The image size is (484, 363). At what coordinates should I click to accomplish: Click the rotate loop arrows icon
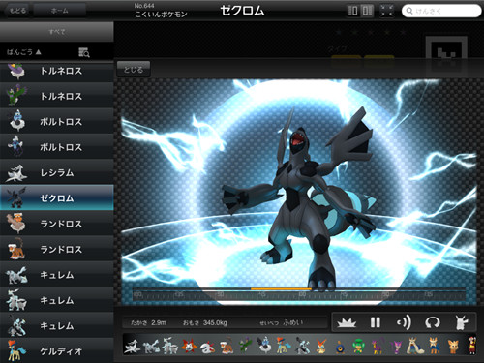(433, 322)
